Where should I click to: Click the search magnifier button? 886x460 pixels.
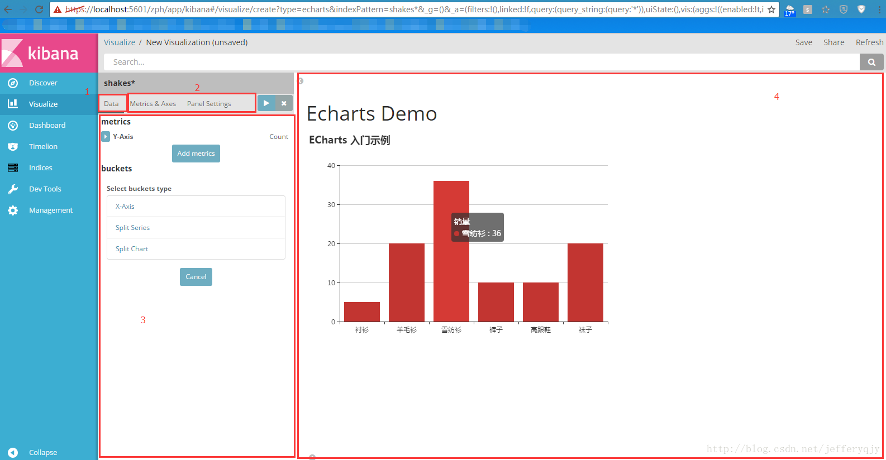coord(871,62)
